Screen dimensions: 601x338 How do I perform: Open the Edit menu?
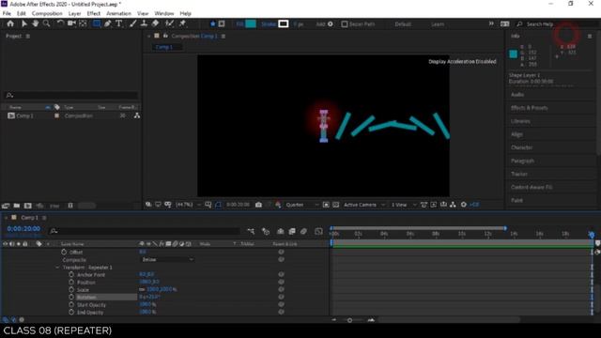tap(21, 13)
